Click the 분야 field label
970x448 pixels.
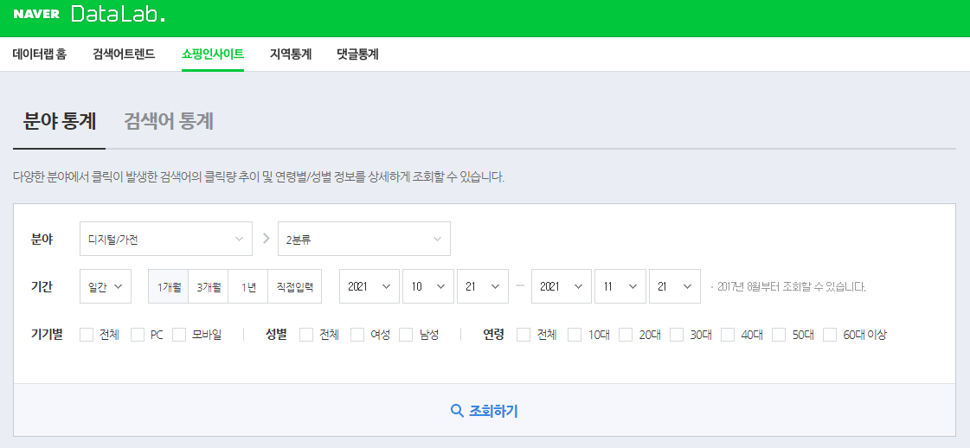[x=42, y=240]
